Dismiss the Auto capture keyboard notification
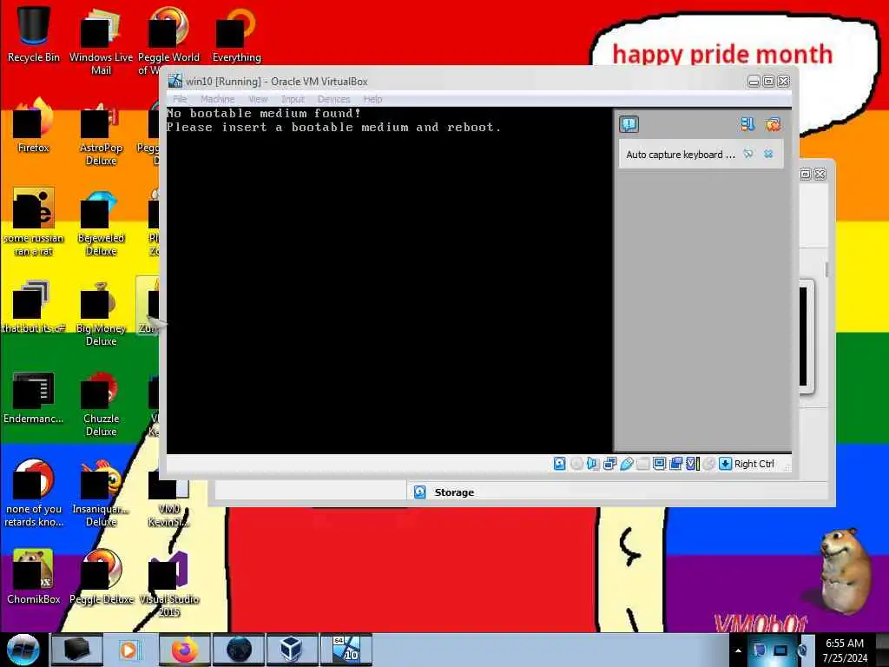Screen dimensions: 889x667 [768, 154]
